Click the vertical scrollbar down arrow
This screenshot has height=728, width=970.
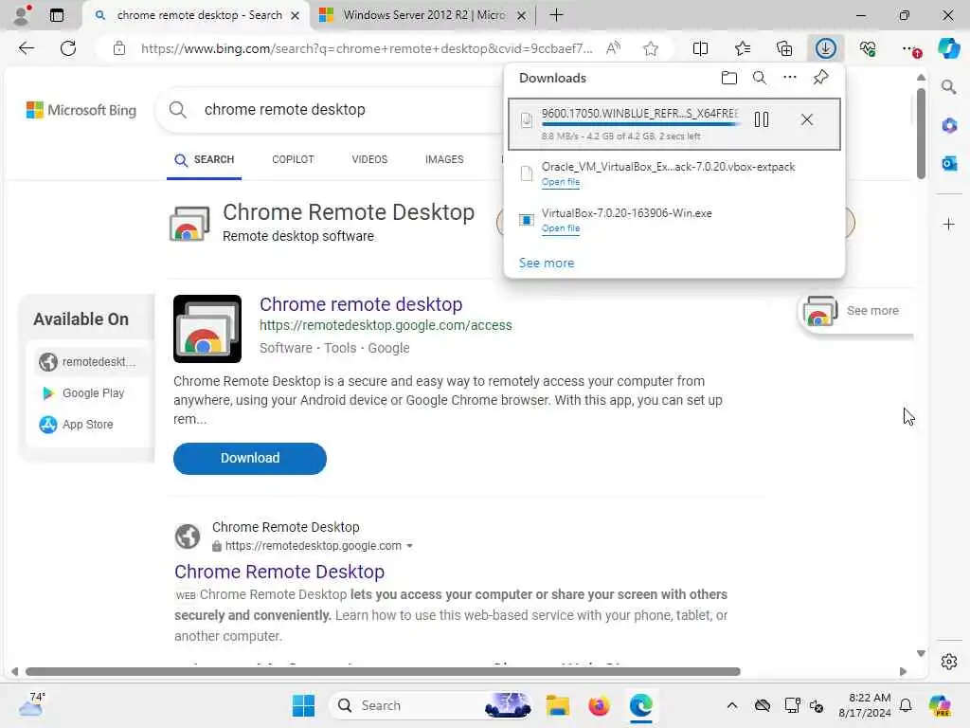pos(921,654)
